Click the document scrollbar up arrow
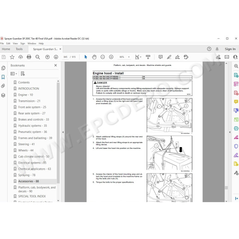 [x=226, y=64]
